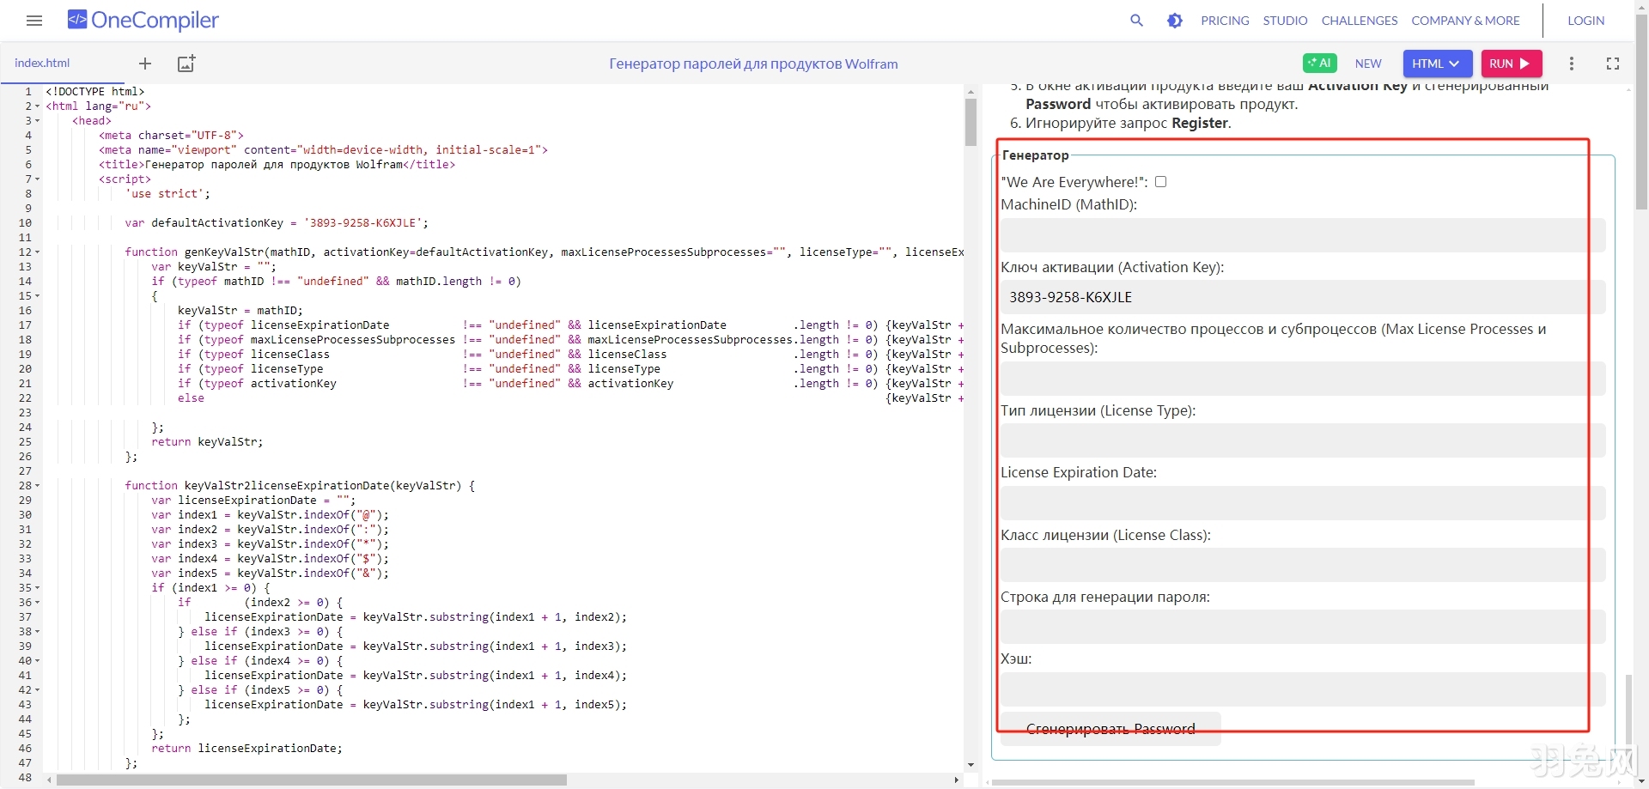The width and height of the screenshot is (1649, 789).
Task: Toggle dark mode with the theme icon
Action: tap(1175, 20)
